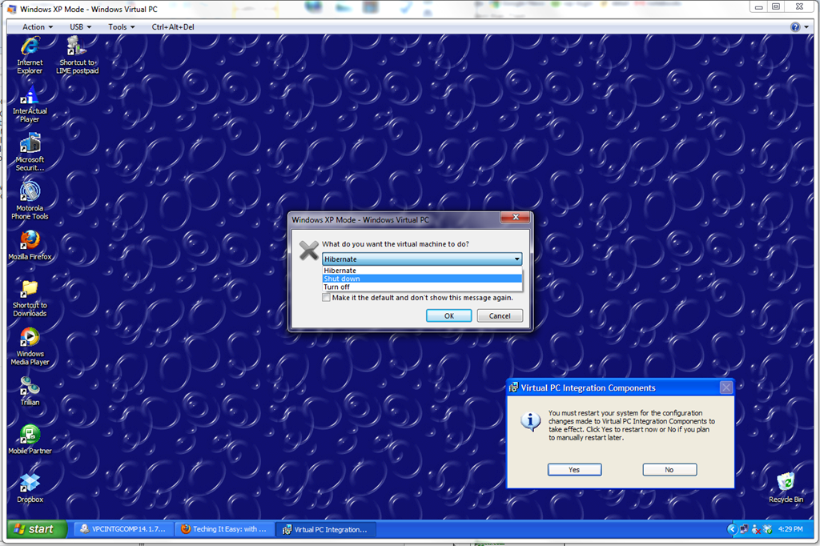Click the messenger tray icon with red X
Image resolution: width=820 pixels, height=546 pixels.
[756, 529]
